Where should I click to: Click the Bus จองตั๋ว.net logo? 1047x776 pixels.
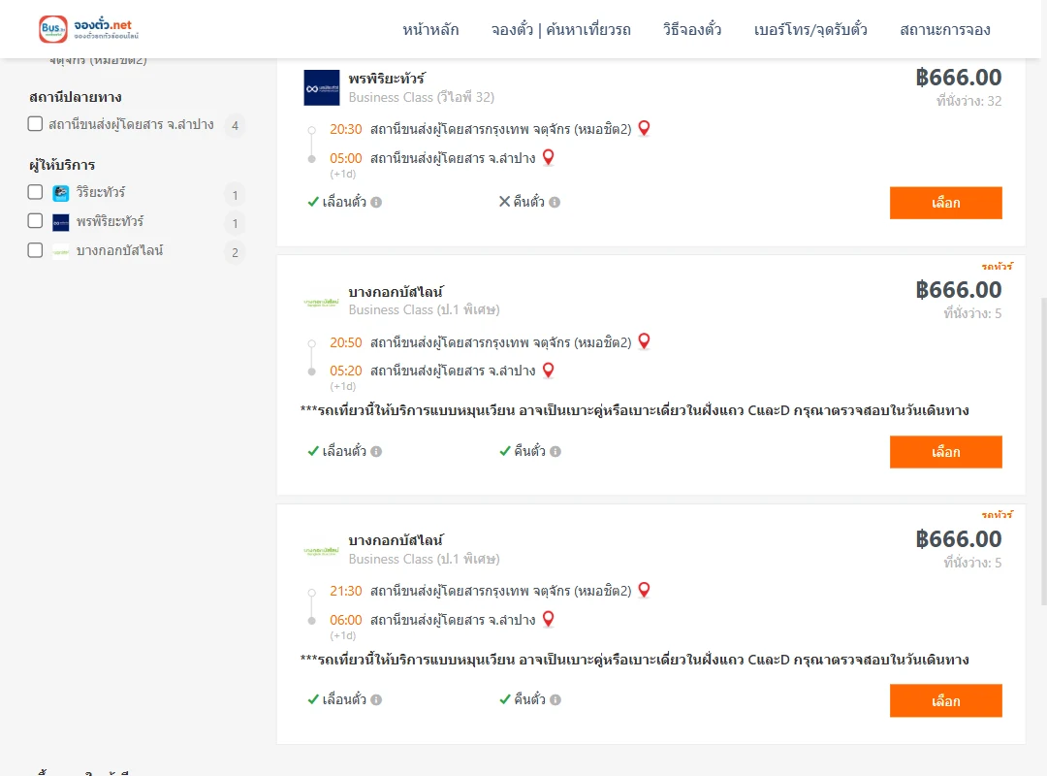(x=89, y=29)
